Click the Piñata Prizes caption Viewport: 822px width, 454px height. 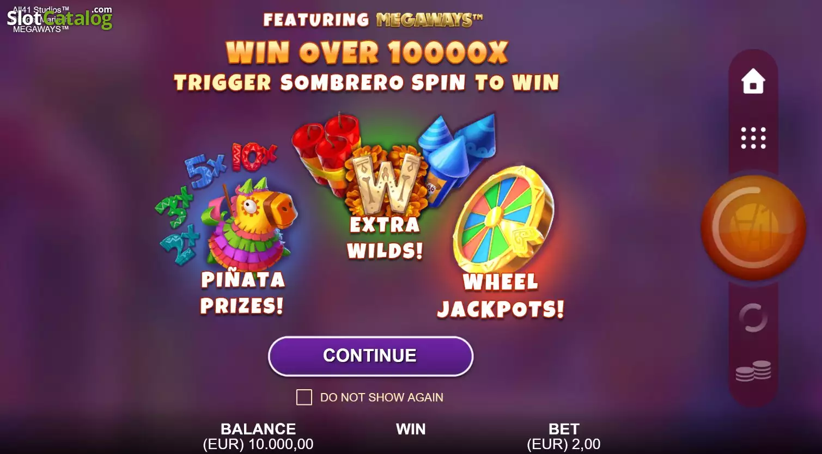point(242,293)
